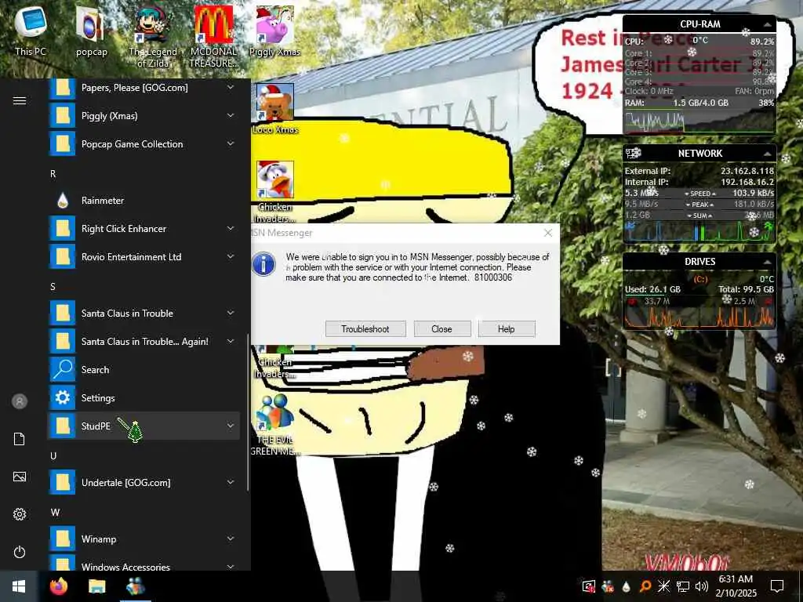Open the taskbar clock showing 6:31 AM
The height and width of the screenshot is (602, 803).
coord(736,586)
